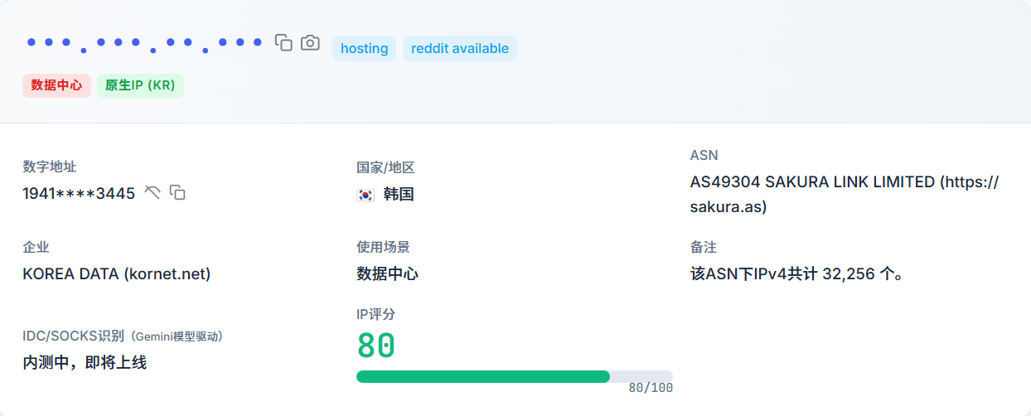The height and width of the screenshot is (416, 1031).
Task: Click the masked IP dots in header
Action: point(145,42)
